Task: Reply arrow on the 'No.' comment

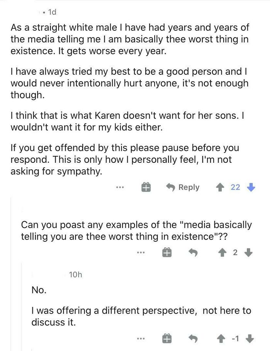Action: point(193,339)
